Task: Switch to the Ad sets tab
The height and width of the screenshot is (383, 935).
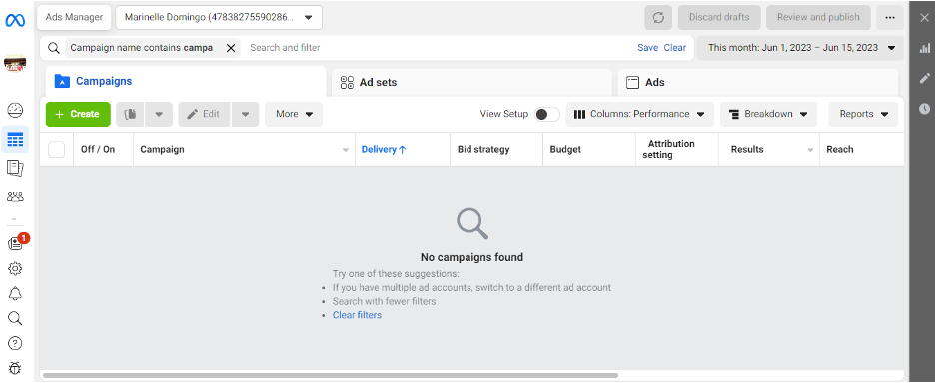Action: click(x=471, y=82)
